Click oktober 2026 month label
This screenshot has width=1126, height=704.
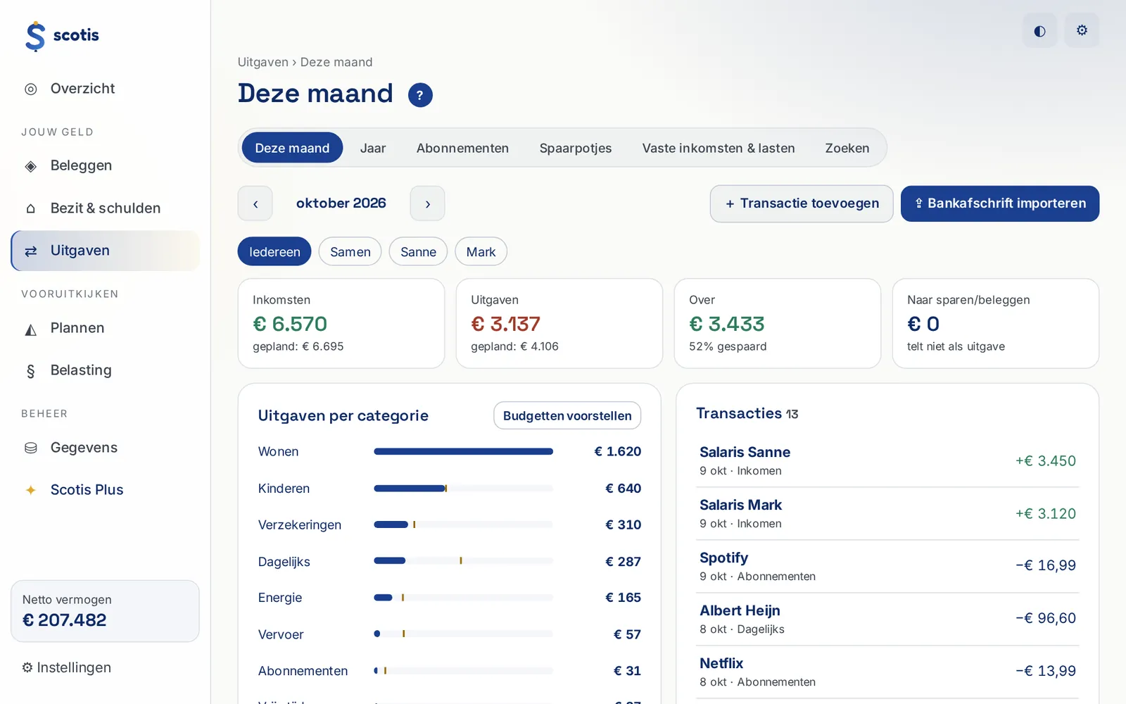pyautogui.click(x=341, y=203)
